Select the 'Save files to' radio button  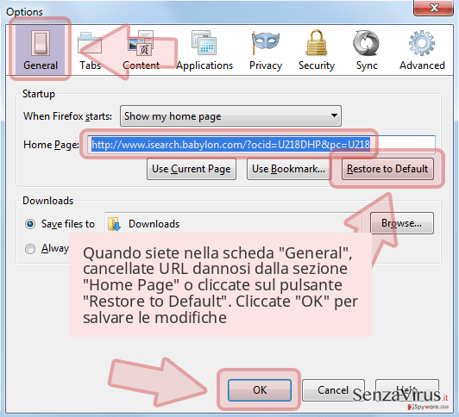tap(30, 224)
